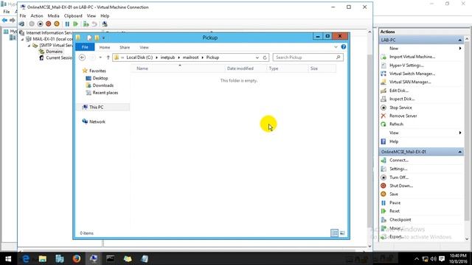Expand the Actions pane View submenu arrow
472x265 pixels.
460,132
